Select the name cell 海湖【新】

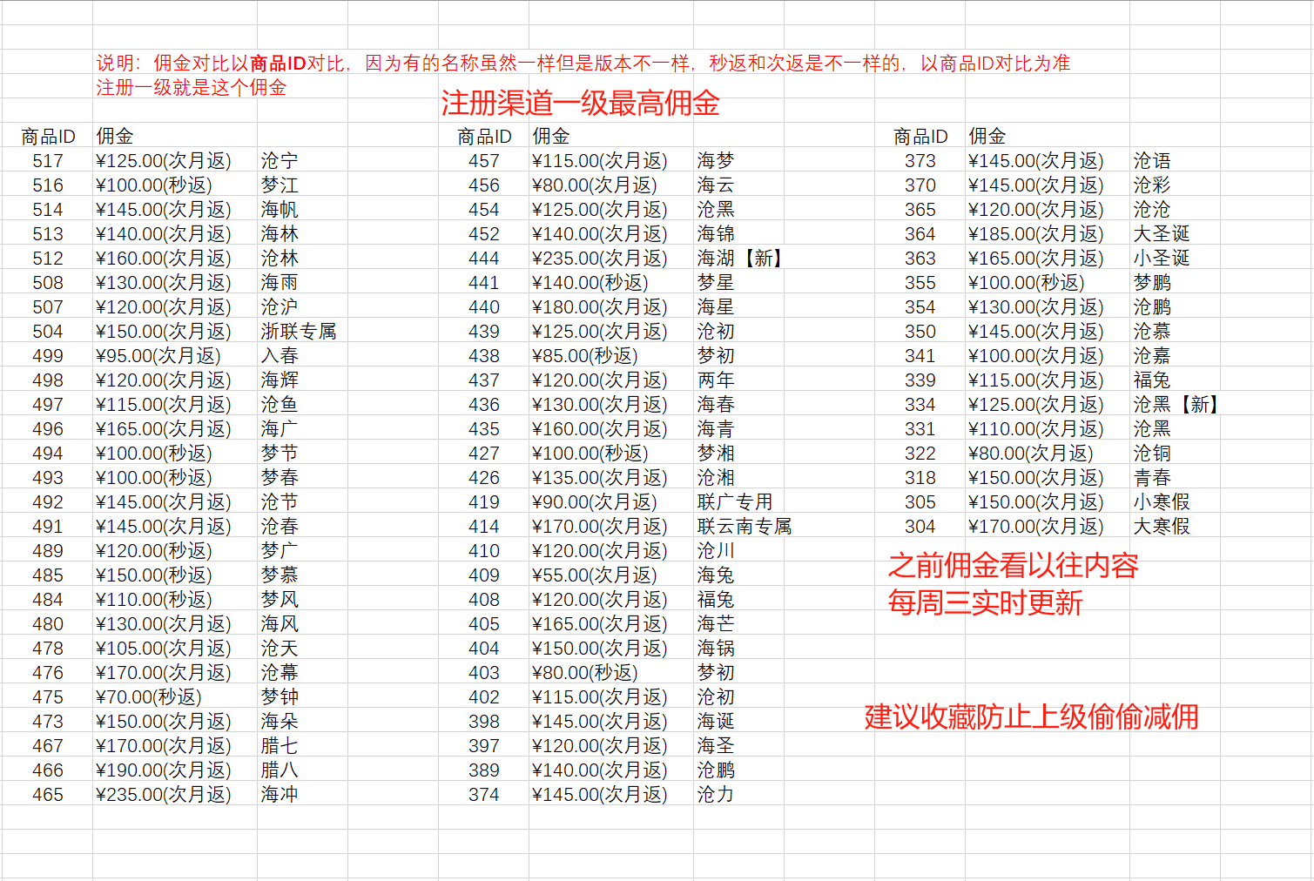point(740,259)
